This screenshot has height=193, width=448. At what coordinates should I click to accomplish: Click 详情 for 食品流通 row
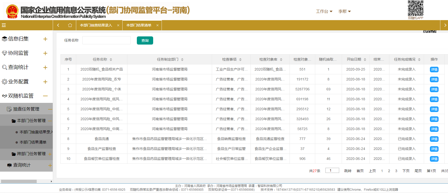(434, 139)
